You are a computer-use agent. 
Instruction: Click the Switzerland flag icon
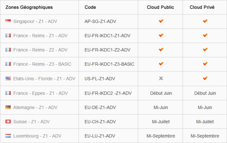pyautogui.click(x=8, y=121)
